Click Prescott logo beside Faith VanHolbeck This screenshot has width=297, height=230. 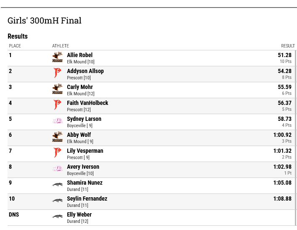tap(57, 105)
